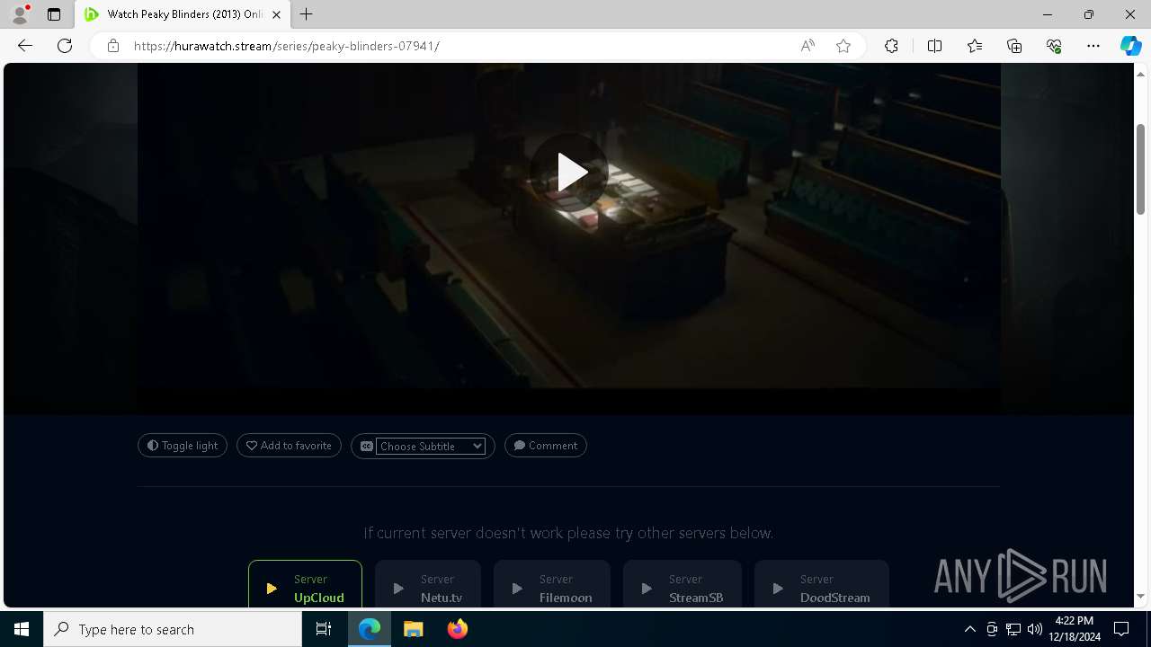
Task: Click the page vertical scrollbar thumb
Action: [1140, 169]
